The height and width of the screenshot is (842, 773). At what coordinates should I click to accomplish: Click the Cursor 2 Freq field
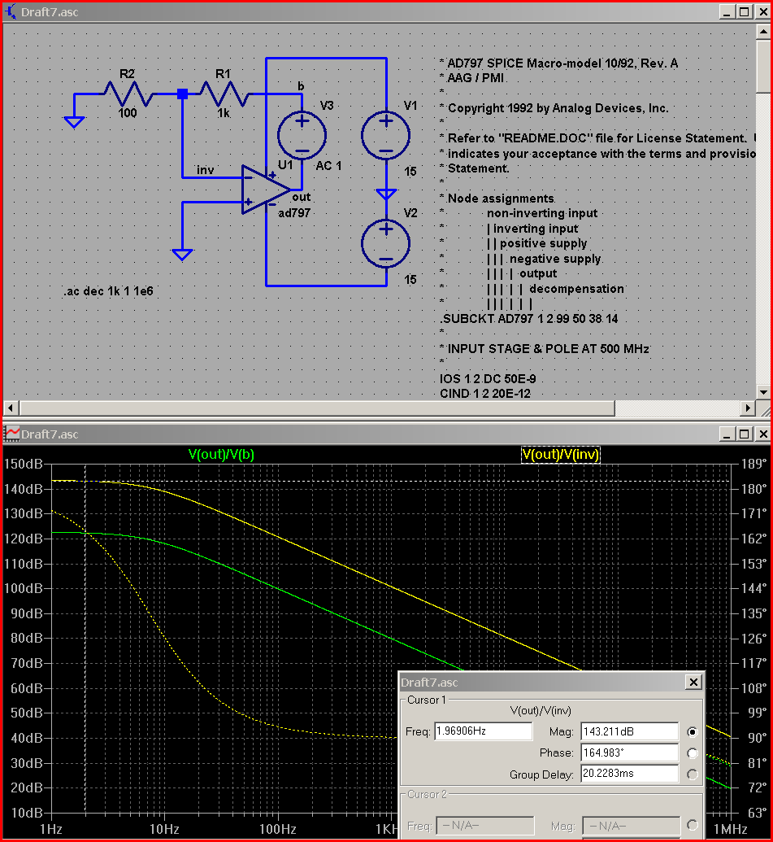pyautogui.click(x=485, y=826)
